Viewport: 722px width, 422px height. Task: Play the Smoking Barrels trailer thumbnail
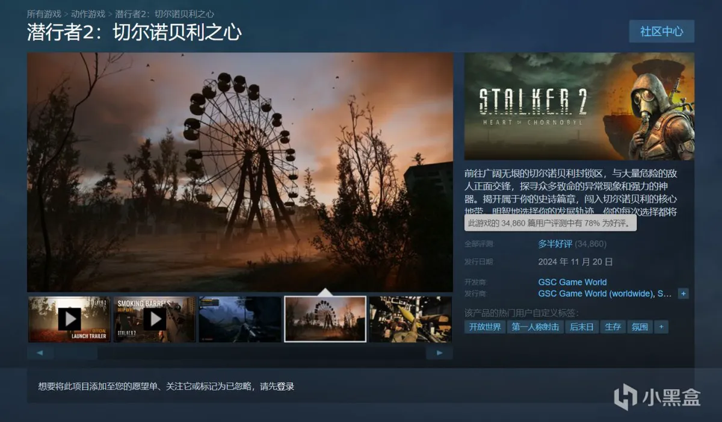coord(155,319)
